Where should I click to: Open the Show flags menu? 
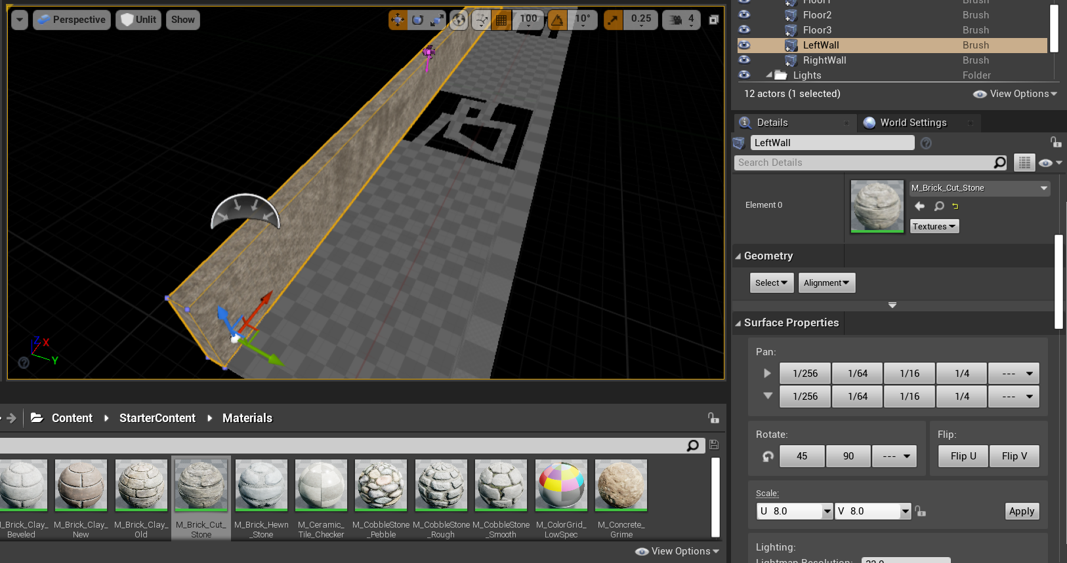[183, 20]
